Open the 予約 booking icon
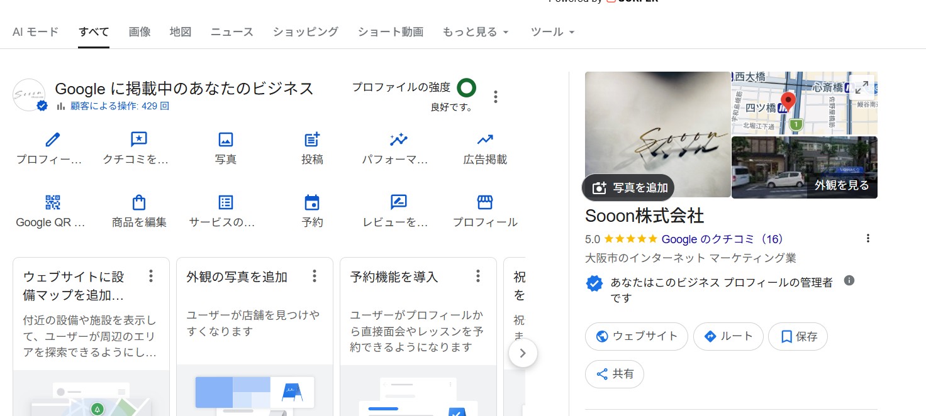Image resolution: width=926 pixels, height=416 pixels. click(312, 202)
